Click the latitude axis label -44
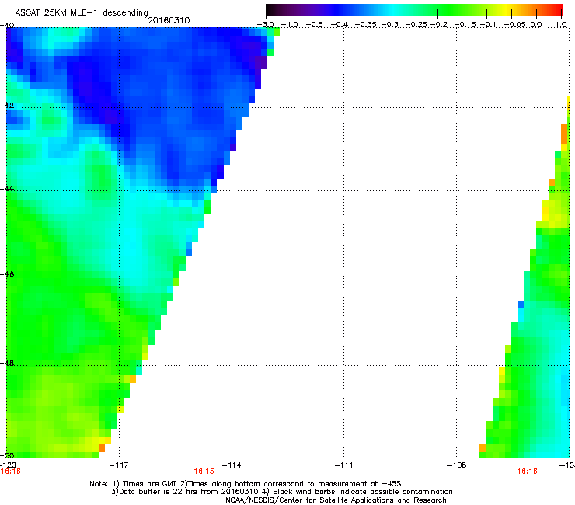The width and height of the screenshot is (575, 505). point(7,189)
